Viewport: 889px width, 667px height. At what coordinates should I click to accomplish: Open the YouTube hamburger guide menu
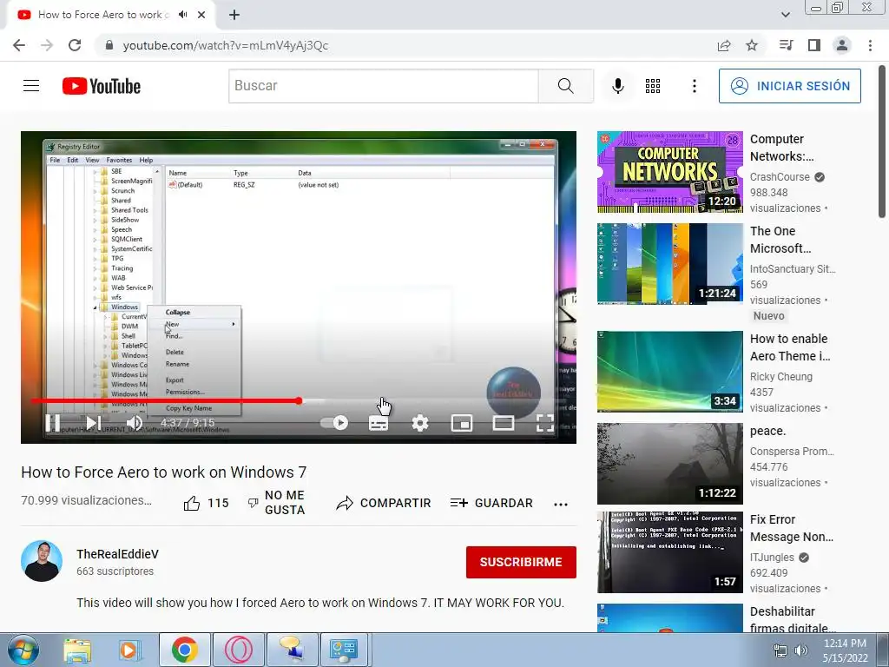click(31, 86)
